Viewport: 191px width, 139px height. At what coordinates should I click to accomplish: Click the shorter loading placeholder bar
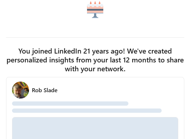70,104
